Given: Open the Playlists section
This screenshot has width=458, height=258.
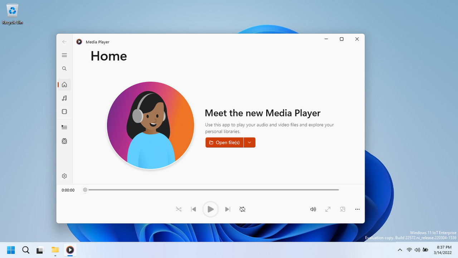Looking at the screenshot, I should (64, 141).
